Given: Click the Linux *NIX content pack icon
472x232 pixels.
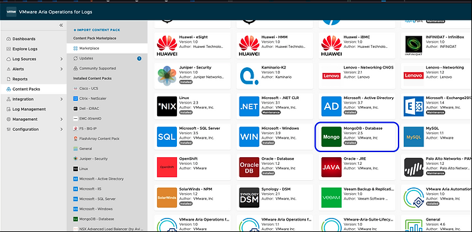Looking at the screenshot, I should click(167, 106).
